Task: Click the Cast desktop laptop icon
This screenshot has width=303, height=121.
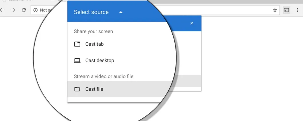Action: point(77,61)
